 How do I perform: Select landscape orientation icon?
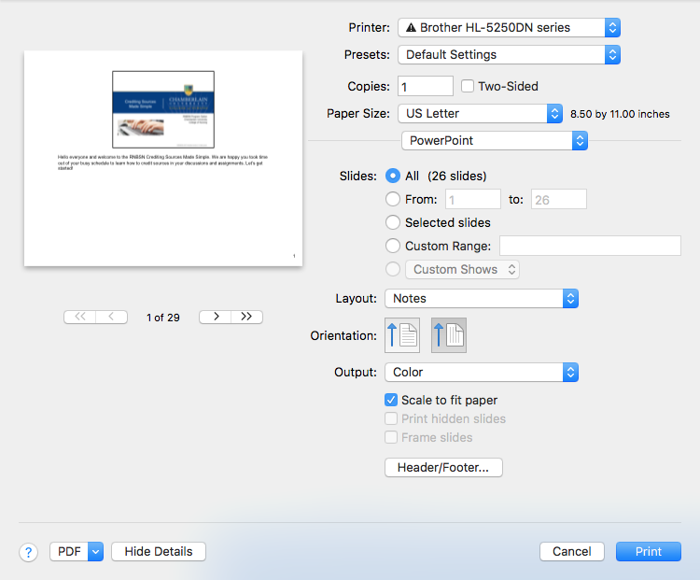point(449,335)
